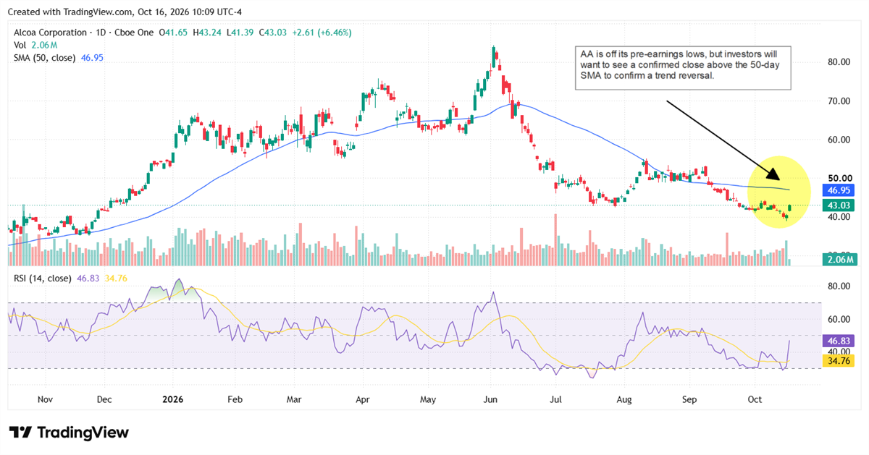Viewport: 869px width, 455px height.
Task: Click the 2.06M volume axis label
Action: click(x=840, y=259)
